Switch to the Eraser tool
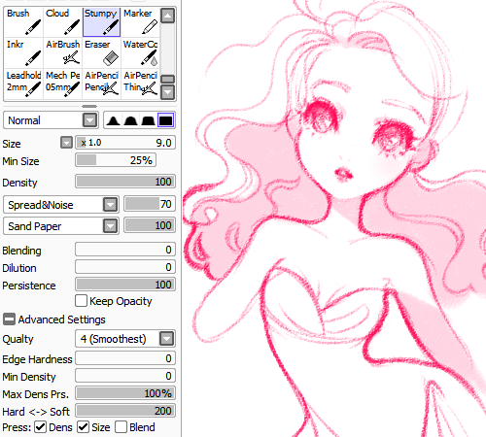The image size is (486, 437). coord(101,53)
